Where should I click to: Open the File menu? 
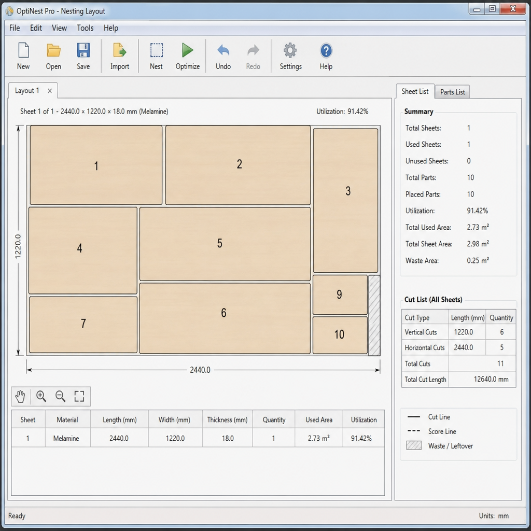[15, 28]
